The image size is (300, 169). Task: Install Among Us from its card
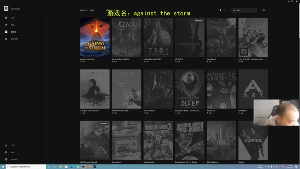point(209,113)
